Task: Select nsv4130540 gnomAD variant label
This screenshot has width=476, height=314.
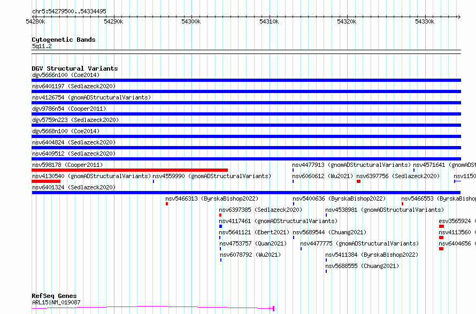Action: 91,176
